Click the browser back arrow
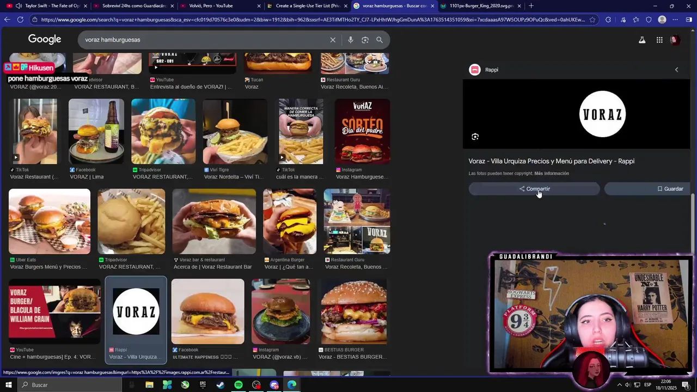Screen dimensions: 697x392 point(7,20)
